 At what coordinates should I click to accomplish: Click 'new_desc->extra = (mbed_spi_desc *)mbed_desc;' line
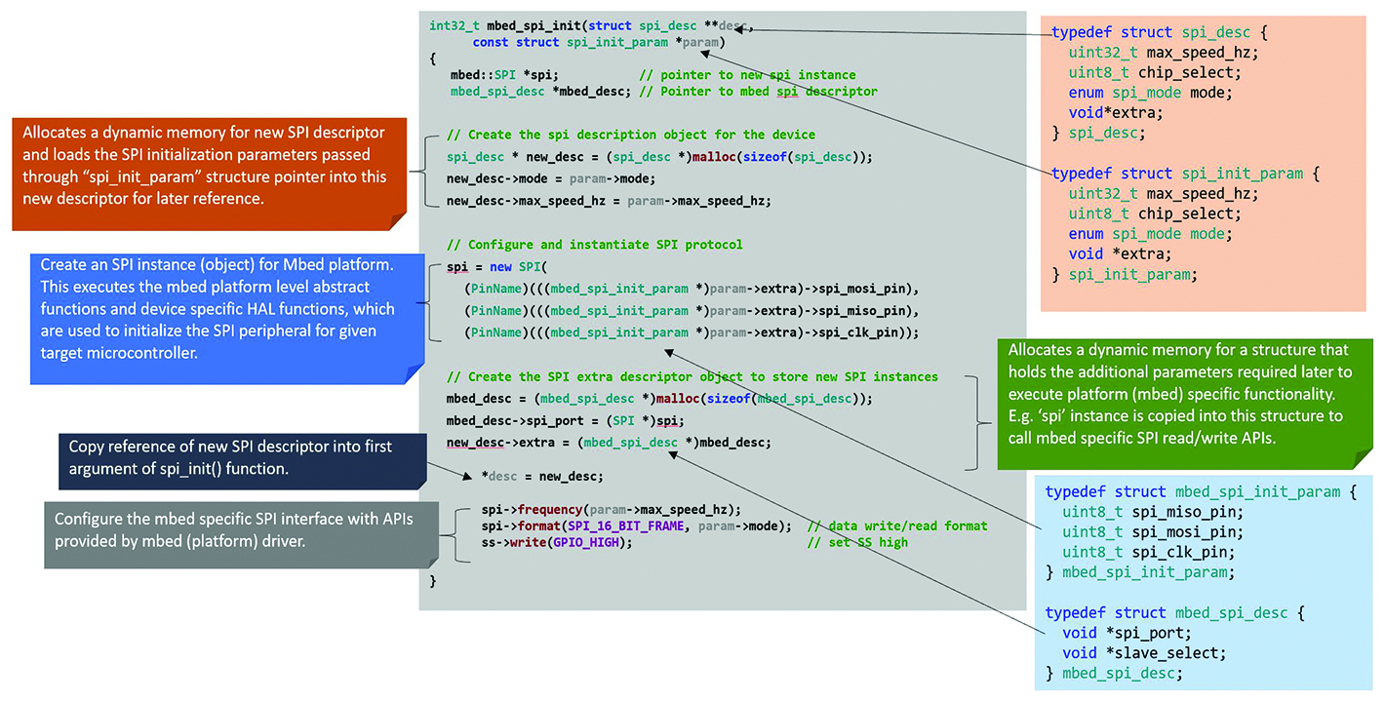coord(609,443)
